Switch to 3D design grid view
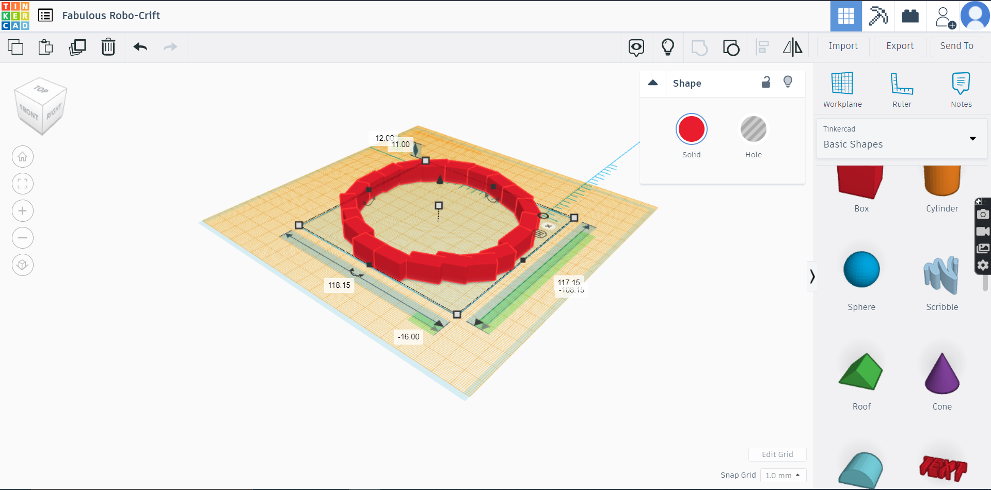 tap(846, 16)
